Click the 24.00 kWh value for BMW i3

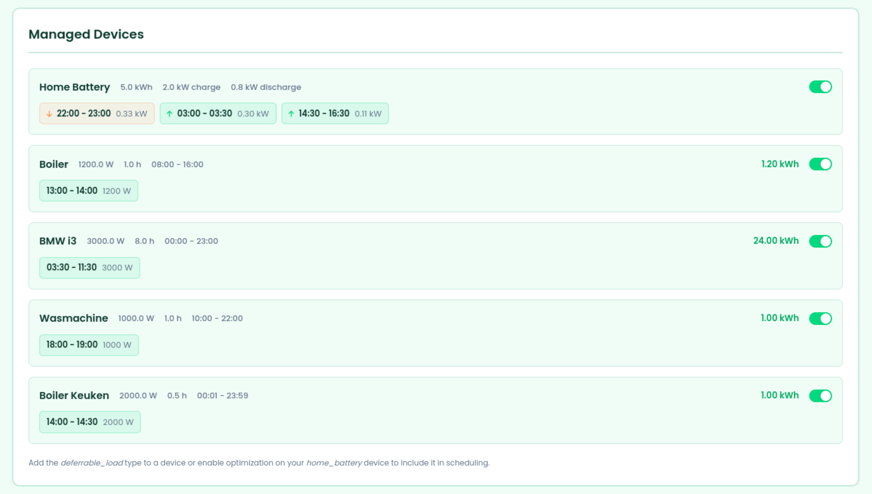[x=776, y=241]
